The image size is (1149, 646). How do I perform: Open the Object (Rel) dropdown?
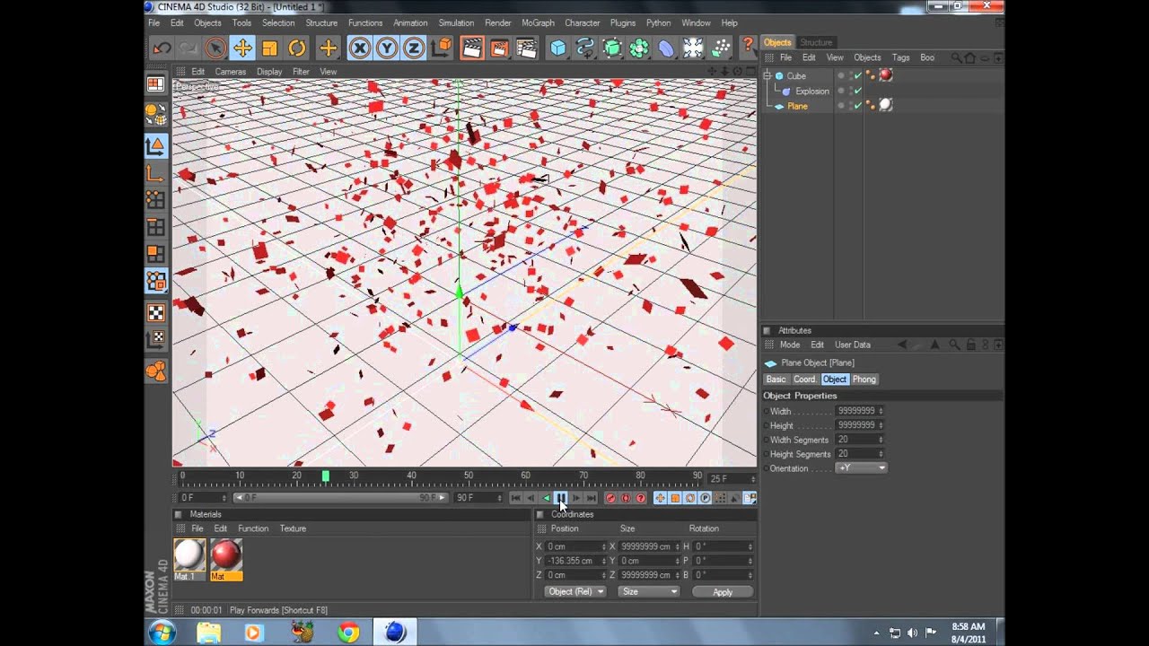(x=574, y=591)
